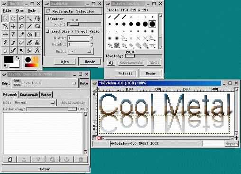Screen dimensions: 241x174
Task: Enable Fixed Size / Aspect Ratio checkbox
Action: tap(47, 31)
